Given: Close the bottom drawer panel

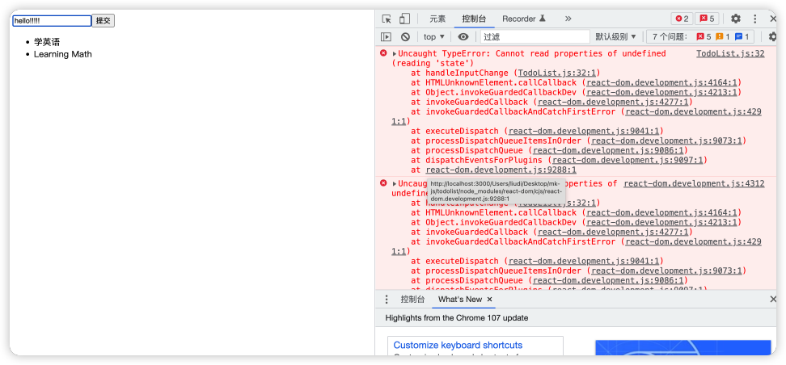Looking at the screenshot, I should coord(773,300).
